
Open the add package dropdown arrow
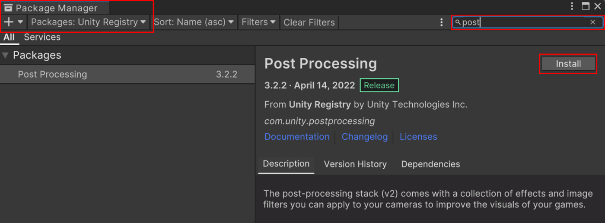point(20,22)
